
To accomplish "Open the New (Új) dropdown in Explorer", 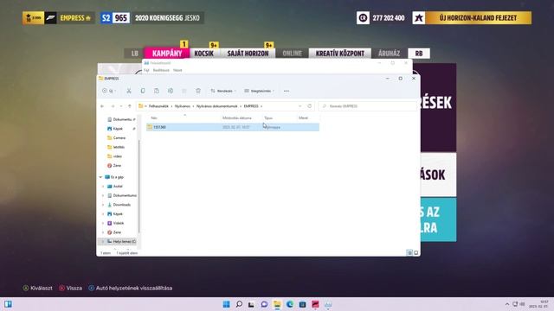I will click(x=108, y=91).
